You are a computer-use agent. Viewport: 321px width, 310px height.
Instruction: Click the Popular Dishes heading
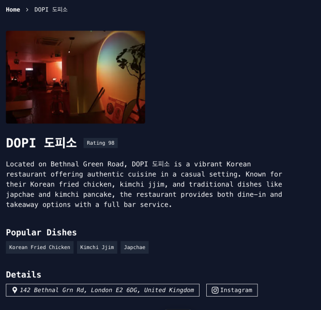(x=41, y=233)
